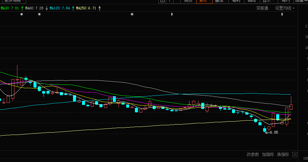Click the double-arrow marker near chart center

click(172, 14)
